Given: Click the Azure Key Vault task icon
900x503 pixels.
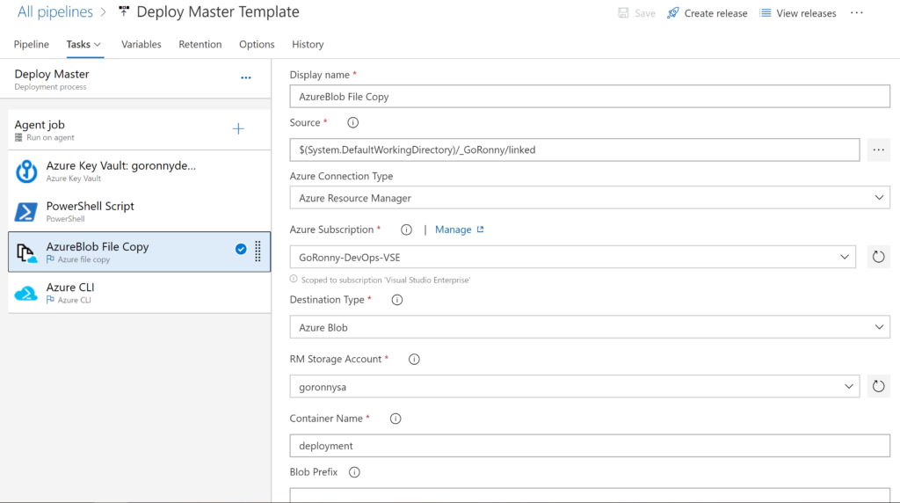Looking at the screenshot, I should pyautogui.click(x=25, y=171).
